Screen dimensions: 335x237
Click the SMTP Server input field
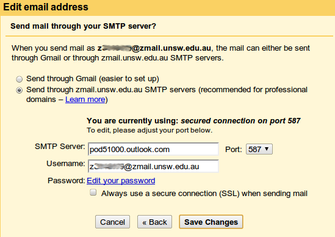[x=153, y=149]
